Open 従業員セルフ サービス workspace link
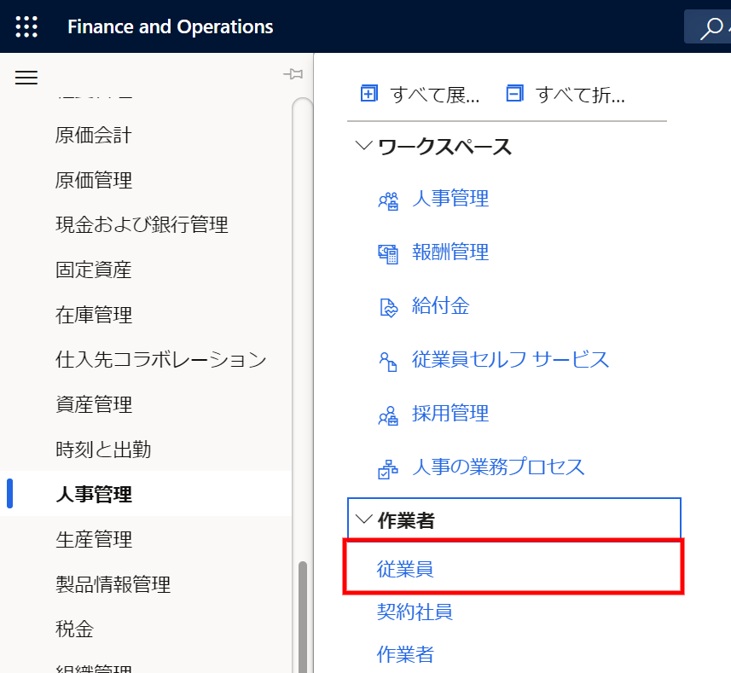This screenshot has width=731, height=673. pos(510,359)
